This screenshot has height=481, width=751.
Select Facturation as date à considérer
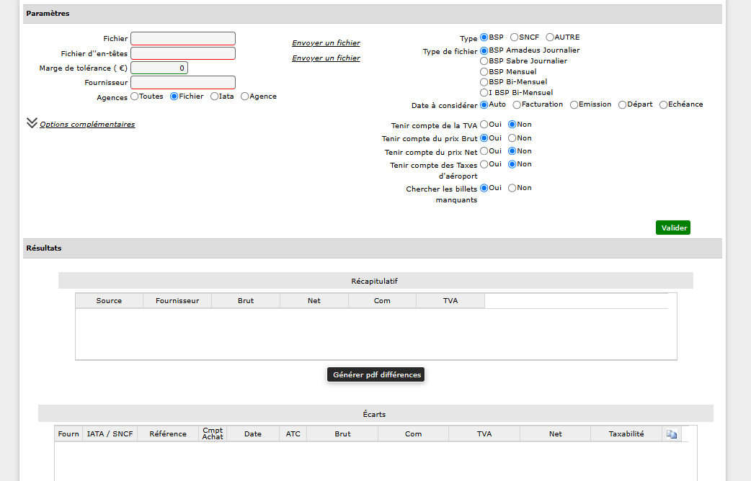(x=517, y=105)
